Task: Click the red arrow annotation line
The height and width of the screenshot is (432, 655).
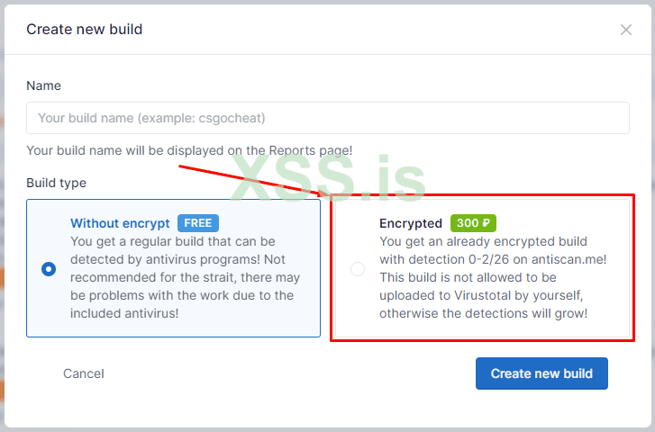Action: pos(243,178)
